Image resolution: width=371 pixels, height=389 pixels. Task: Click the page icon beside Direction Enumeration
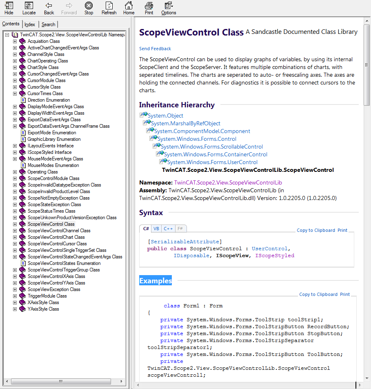pyautogui.click(x=23, y=100)
